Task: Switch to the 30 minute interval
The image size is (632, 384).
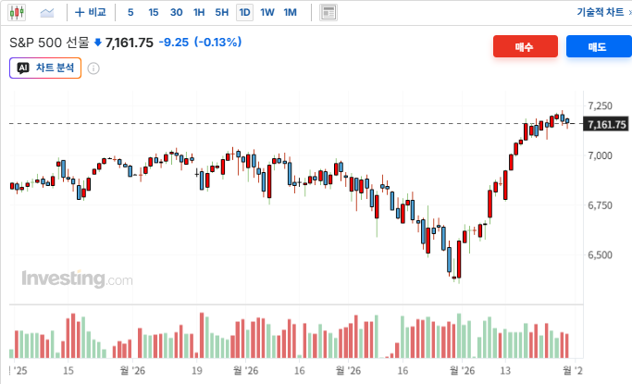Action: (x=176, y=12)
